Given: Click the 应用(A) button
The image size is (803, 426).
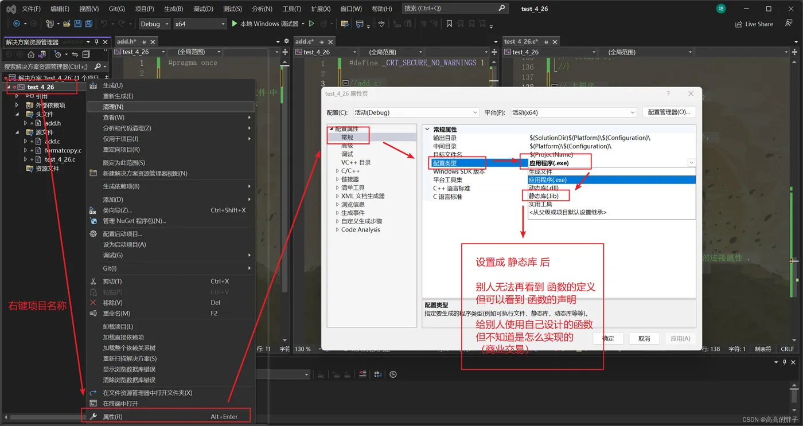Looking at the screenshot, I should (680, 338).
